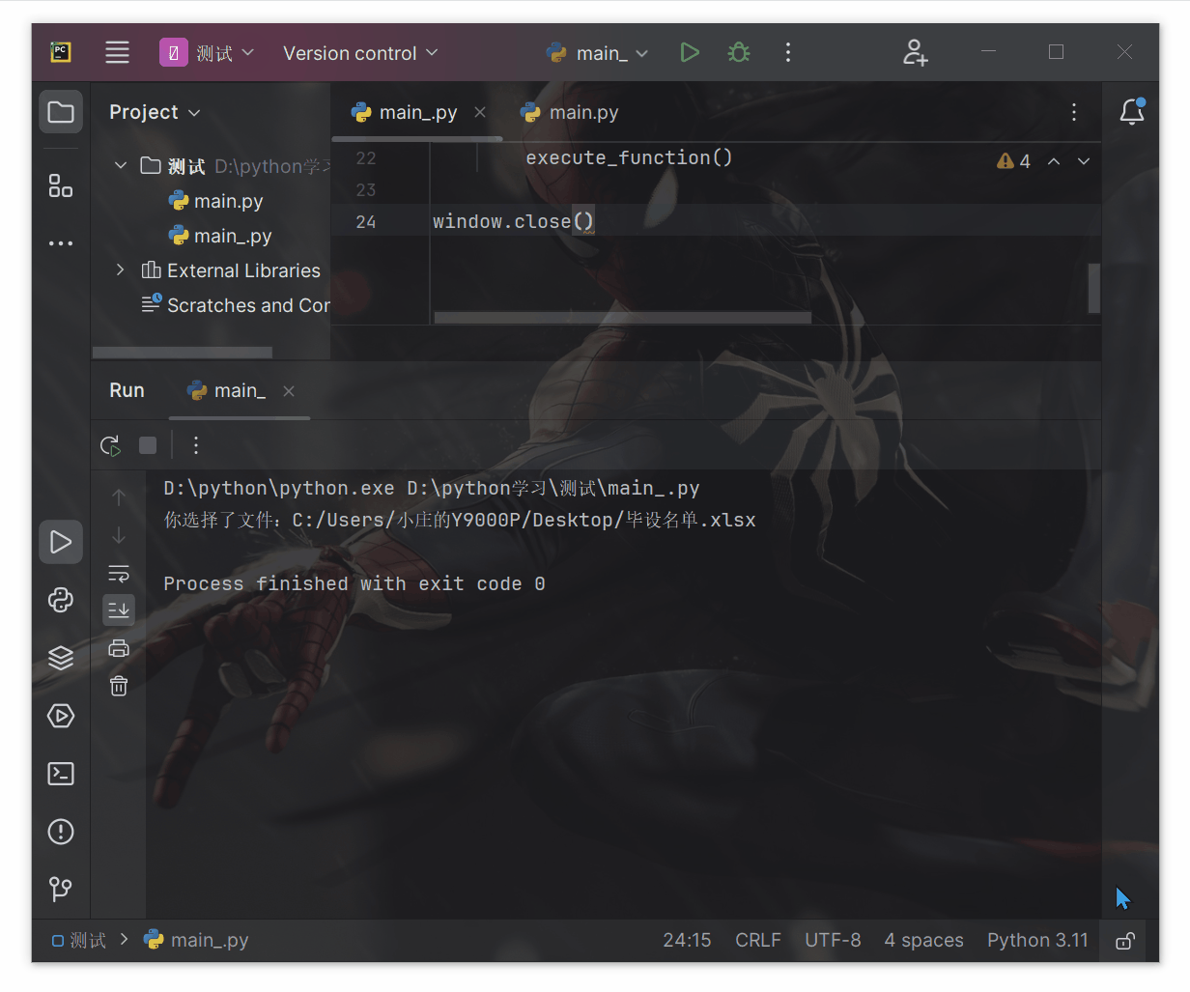Click the console file path output line
This screenshot has height=992, width=1190.
(x=460, y=521)
